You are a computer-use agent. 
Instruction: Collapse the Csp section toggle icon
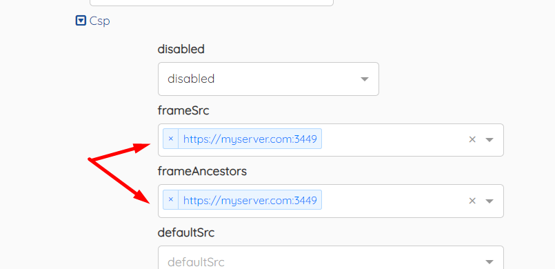tap(81, 21)
